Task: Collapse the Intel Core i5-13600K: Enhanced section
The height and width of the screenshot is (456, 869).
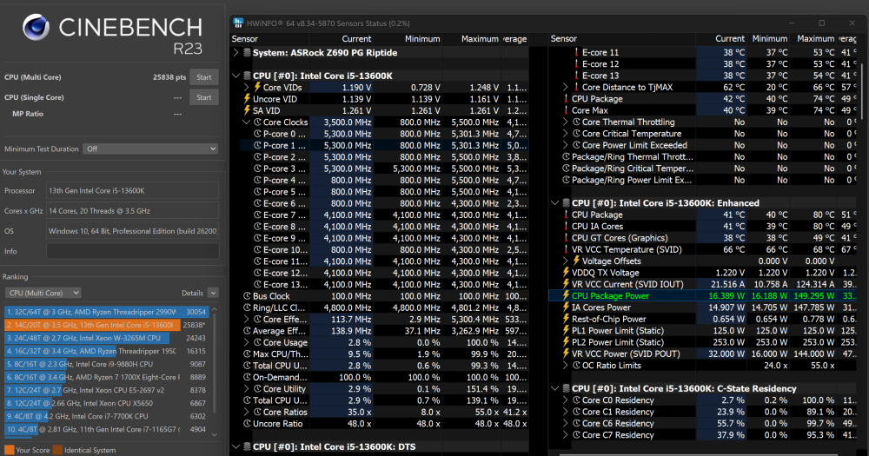Action: pos(553,203)
